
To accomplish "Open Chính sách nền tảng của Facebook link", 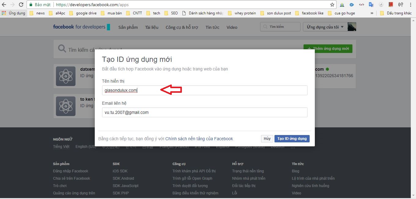I will (199, 139).
